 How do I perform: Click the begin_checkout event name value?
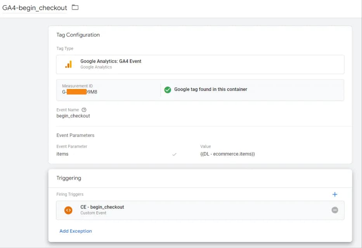click(x=73, y=116)
